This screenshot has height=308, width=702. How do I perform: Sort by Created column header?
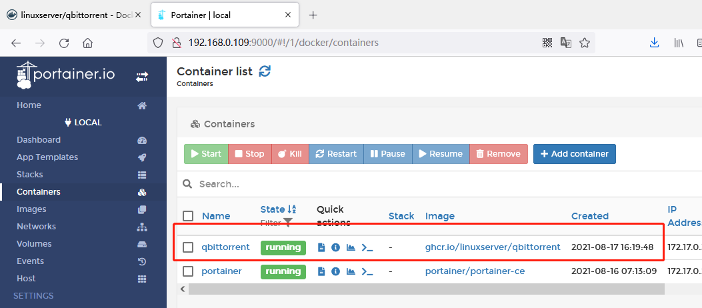click(x=589, y=216)
